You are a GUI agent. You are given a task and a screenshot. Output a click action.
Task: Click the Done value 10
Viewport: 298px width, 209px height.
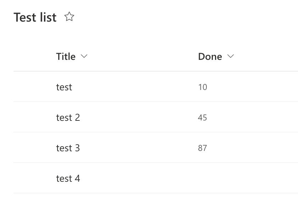(x=203, y=87)
